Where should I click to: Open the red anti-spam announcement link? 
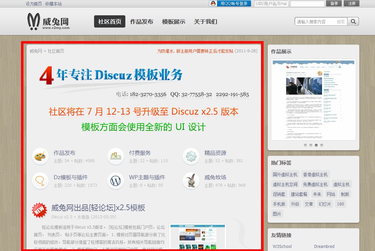click(195, 51)
